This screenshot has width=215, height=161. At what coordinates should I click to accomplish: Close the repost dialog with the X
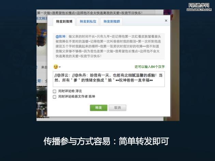[x=166, y=21]
